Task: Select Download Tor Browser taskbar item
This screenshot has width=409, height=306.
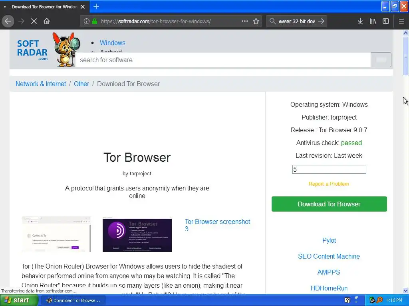Action: tap(73, 300)
